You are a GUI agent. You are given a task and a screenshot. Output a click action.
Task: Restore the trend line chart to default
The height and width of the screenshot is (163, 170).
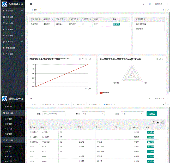click(x=90, y=59)
